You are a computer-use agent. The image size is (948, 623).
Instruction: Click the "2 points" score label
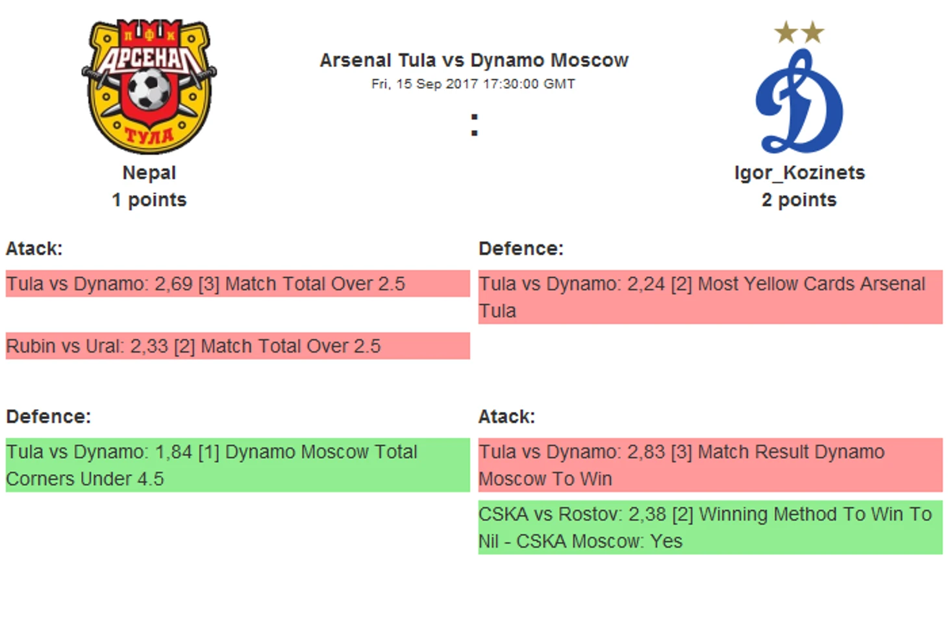pyautogui.click(x=799, y=200)
